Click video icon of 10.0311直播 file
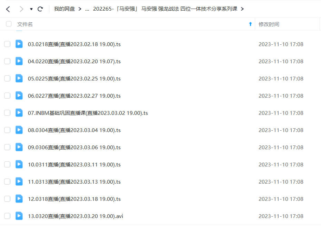Screen dimensions: 321x228 (x=19, y=164)
